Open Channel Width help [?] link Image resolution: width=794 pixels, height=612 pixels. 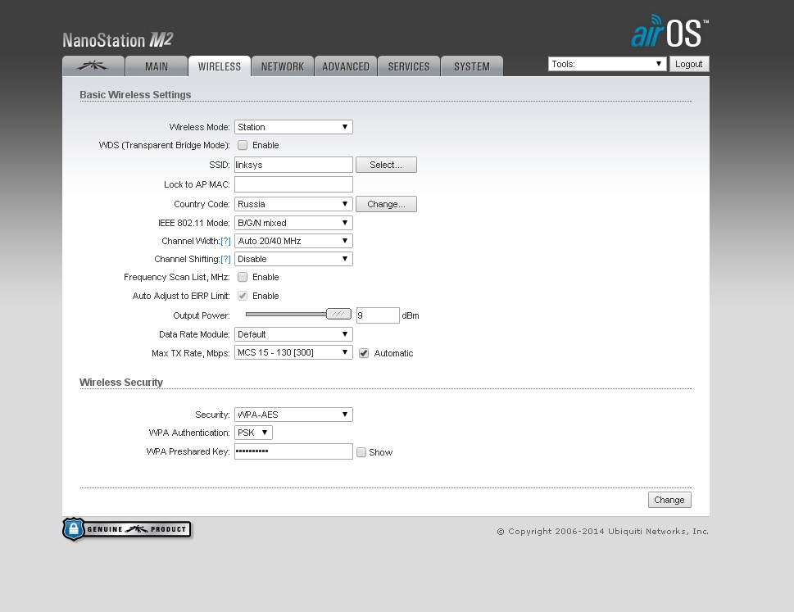tap(225, 241)
